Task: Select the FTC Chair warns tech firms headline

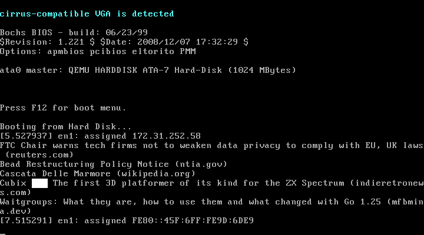Action: tap(211, 146)
